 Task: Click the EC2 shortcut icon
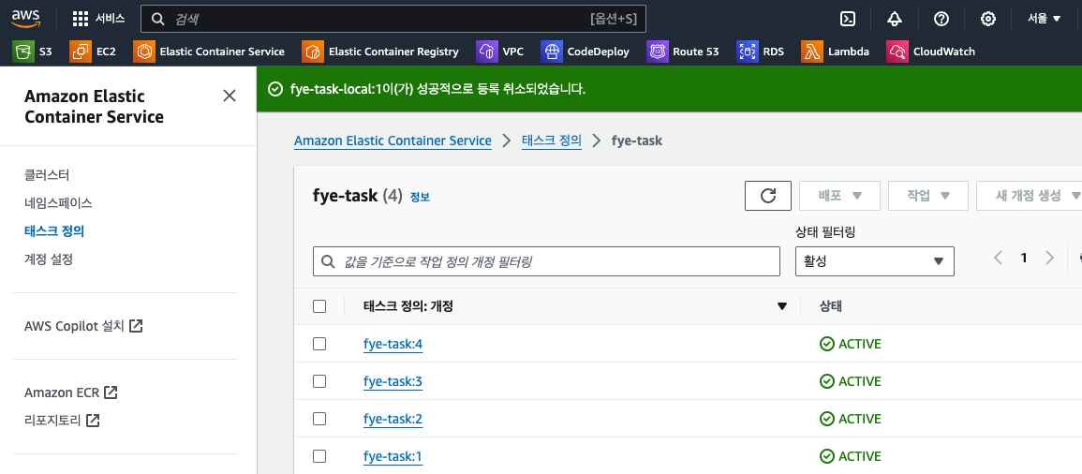coord(81,52)
